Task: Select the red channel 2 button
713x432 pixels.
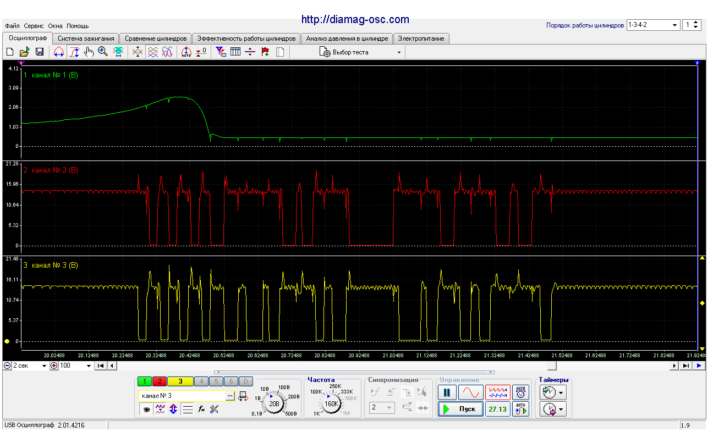Action: [160, 381]
